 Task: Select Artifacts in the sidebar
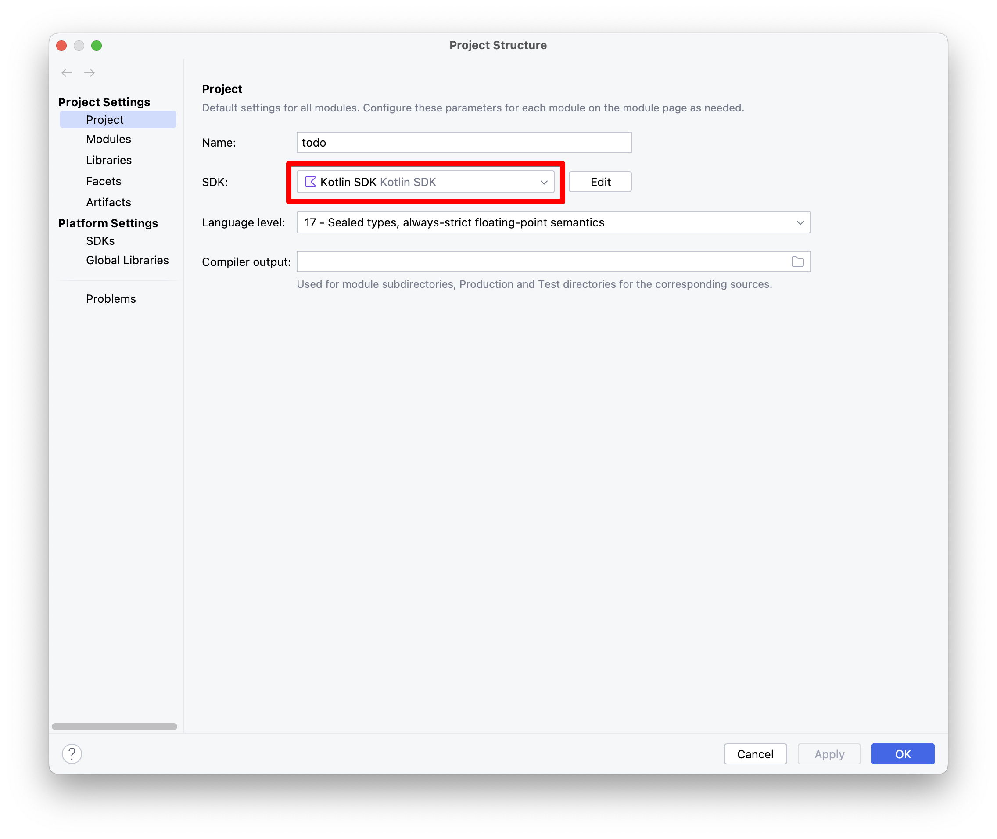(x=108, y=202)
